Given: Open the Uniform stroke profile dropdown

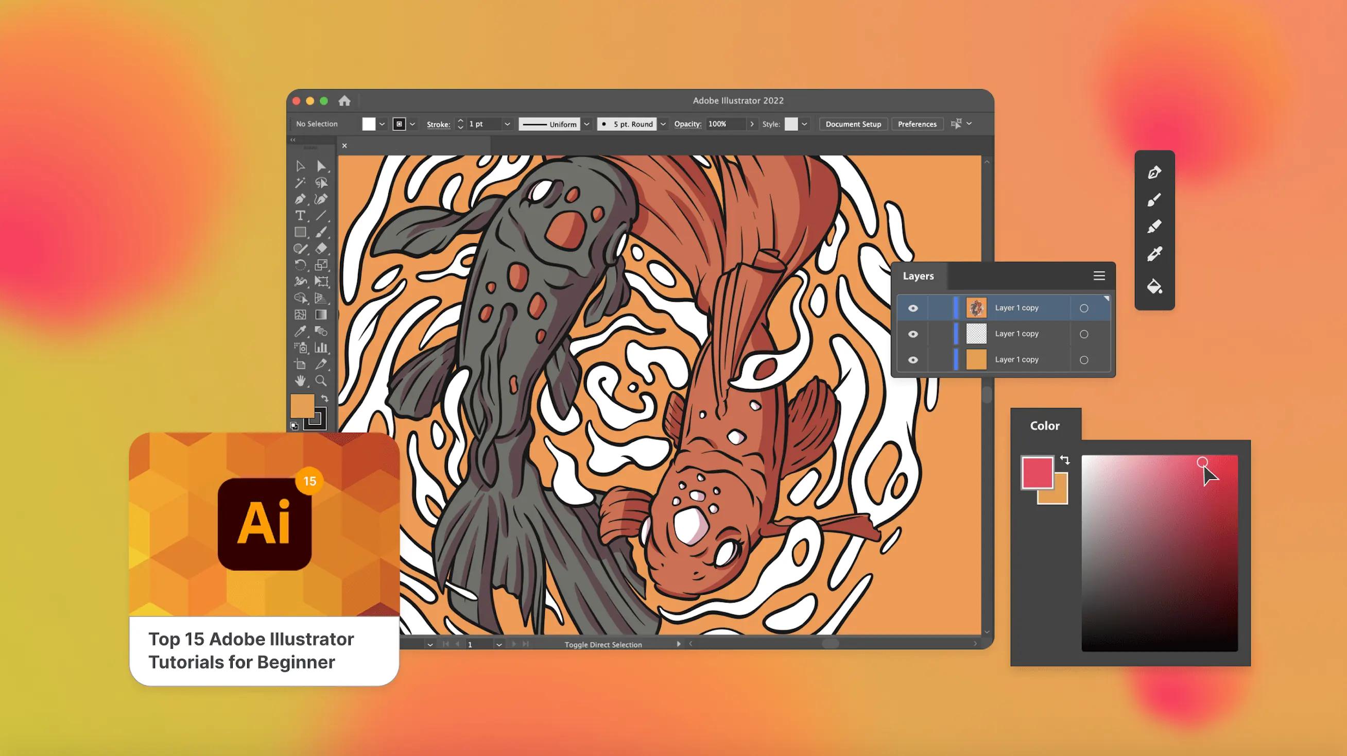Looking at the screenshot, I should 586,124.
